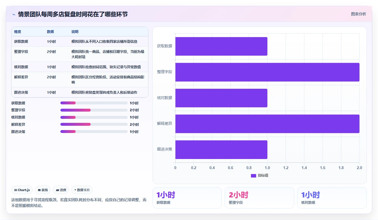This screenshot has width=378, height=220.
Task: Select the 获取数据 cell in the table
Action: click(x=21, y=42)
